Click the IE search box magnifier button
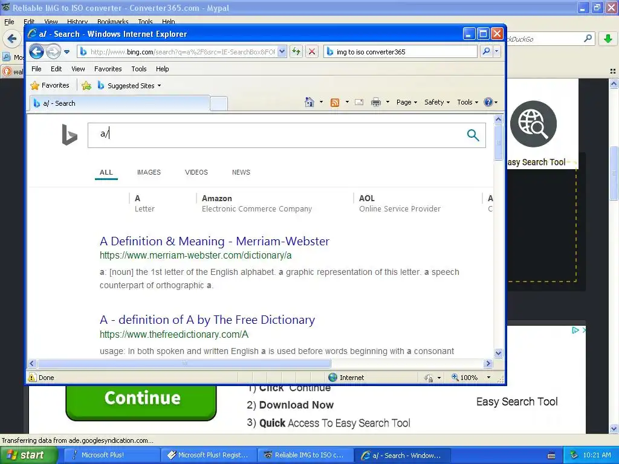The height and width of the screenshot is (464, 619). (487, 51)
